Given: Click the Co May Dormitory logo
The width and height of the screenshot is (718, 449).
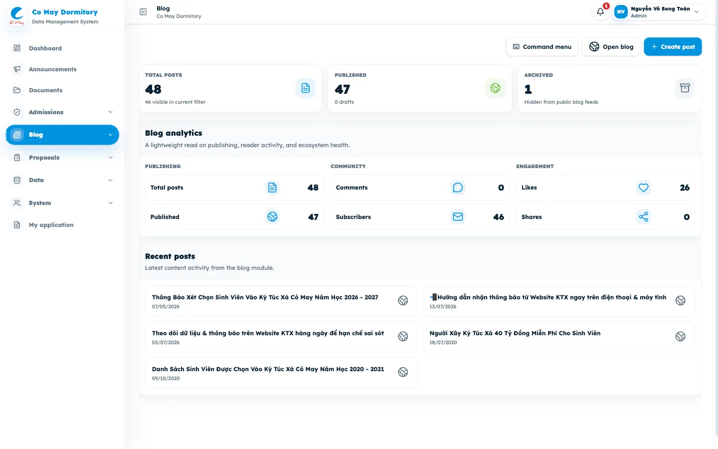Looking at the screenshot, I should pyautogui.click(x=16, y=16).
